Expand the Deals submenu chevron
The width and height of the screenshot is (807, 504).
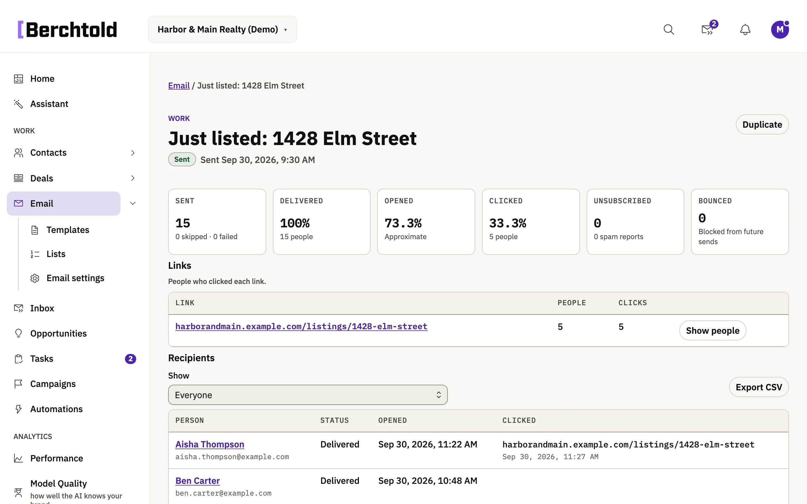[x=133, y=178]
